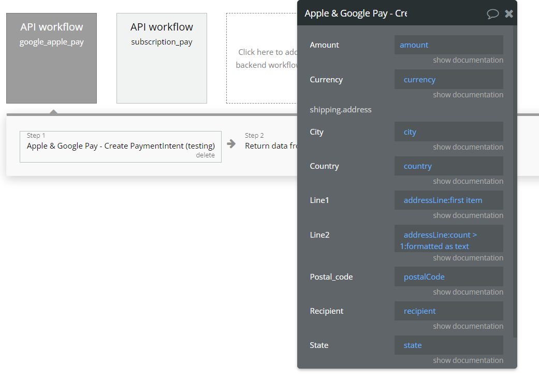Screen dimensions: 539x379
Task: Show documentation for the Line1 parameter
Action: point(468,215)
